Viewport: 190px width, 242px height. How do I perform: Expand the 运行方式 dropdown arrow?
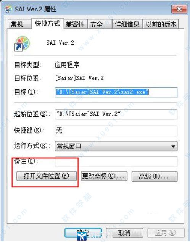(173, 146)
